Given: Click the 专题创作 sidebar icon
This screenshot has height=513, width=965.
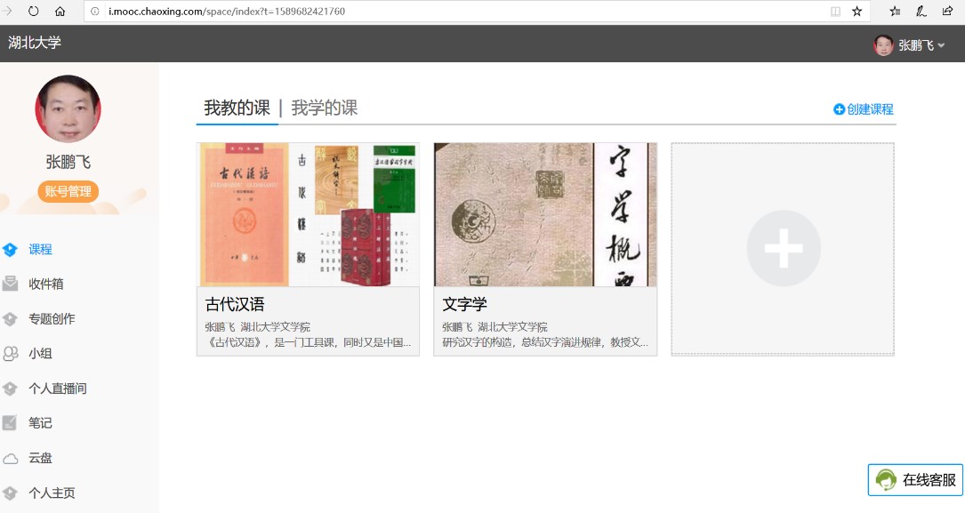Looking at the screenshot, I should point(11,319).
